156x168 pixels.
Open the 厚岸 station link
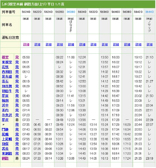5,120
